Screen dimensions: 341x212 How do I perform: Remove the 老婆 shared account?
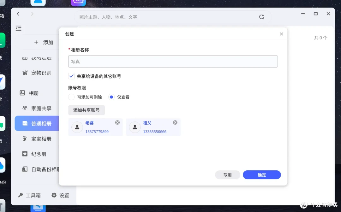tap(117, 122)
